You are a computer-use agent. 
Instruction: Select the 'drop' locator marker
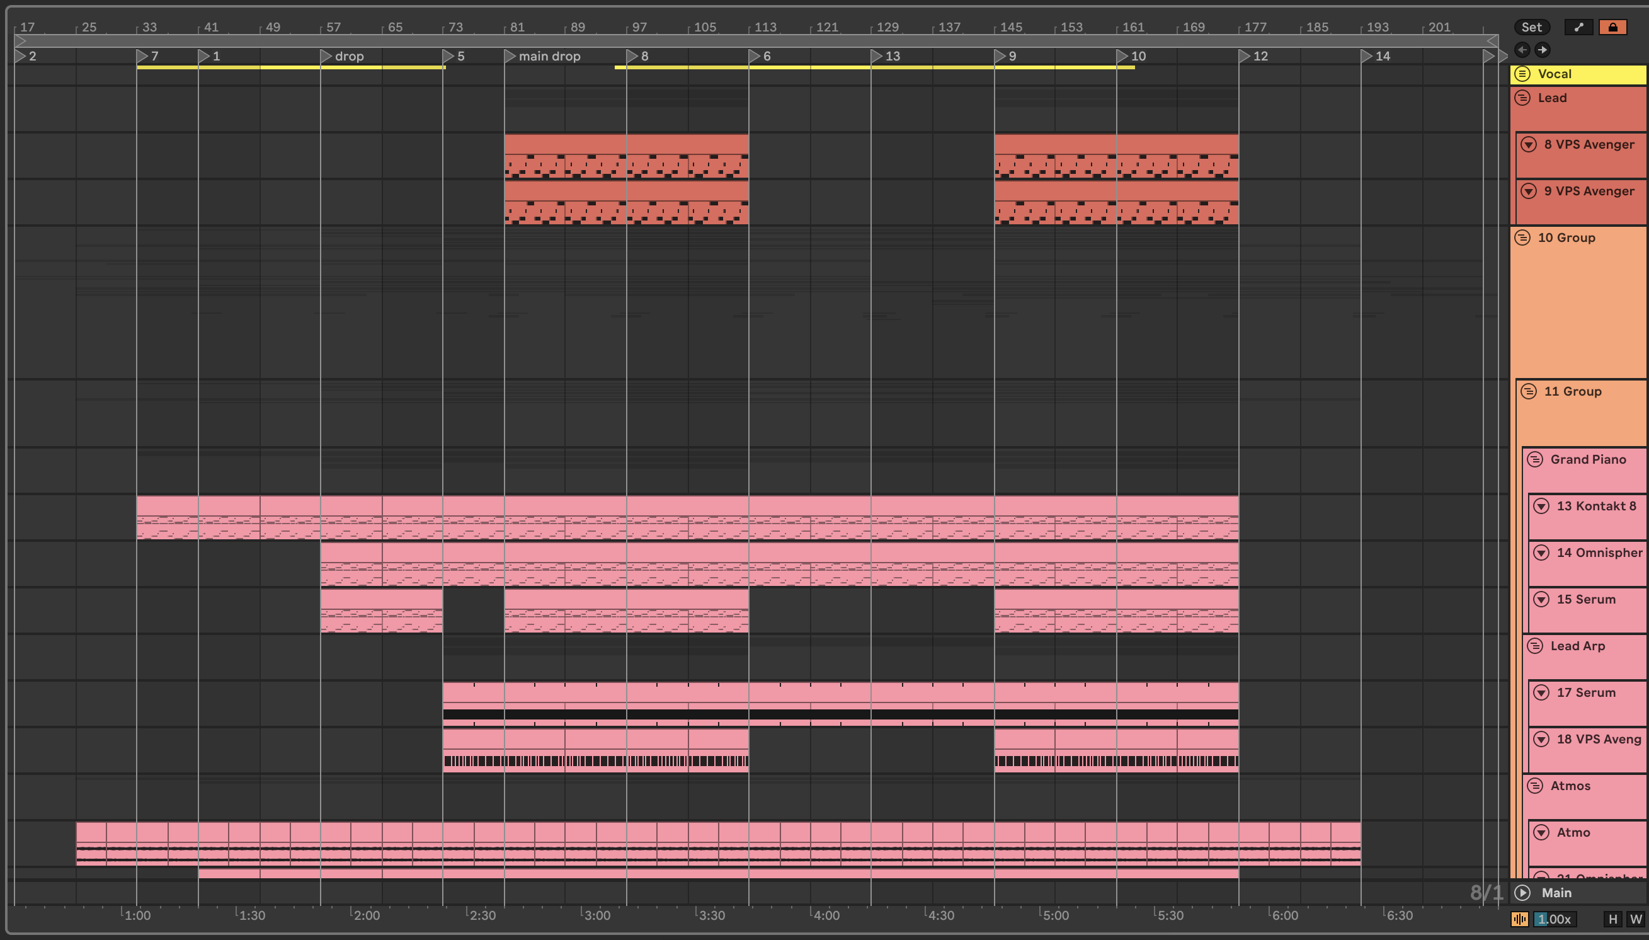click(x=326, y=57)
